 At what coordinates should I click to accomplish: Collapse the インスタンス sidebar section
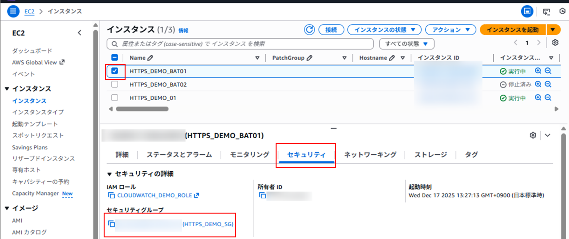click(7, 89)
